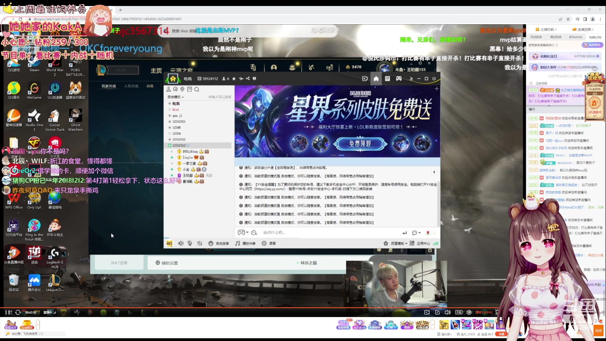Click the 自由发言 button in YY bottom bar

pos(218,243)
